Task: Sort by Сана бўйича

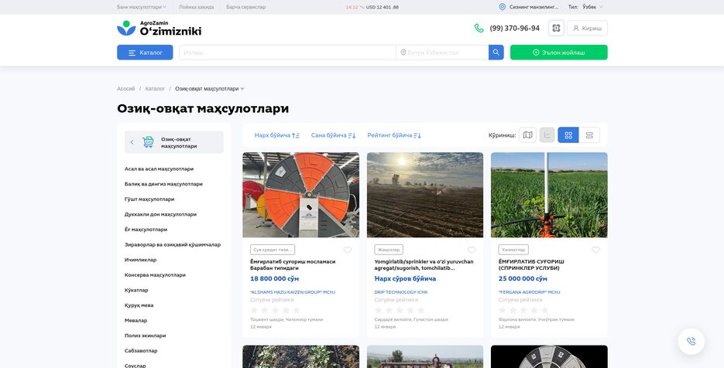Action: click(x=334, y=135)
